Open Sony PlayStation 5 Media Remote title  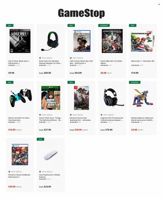click(49, 176)
